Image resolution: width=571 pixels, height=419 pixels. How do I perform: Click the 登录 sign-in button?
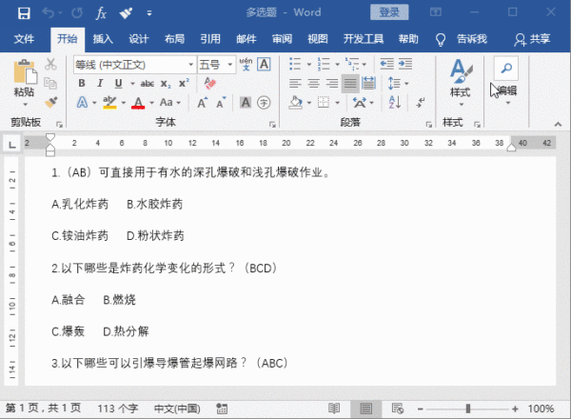[x=389, y=12]
